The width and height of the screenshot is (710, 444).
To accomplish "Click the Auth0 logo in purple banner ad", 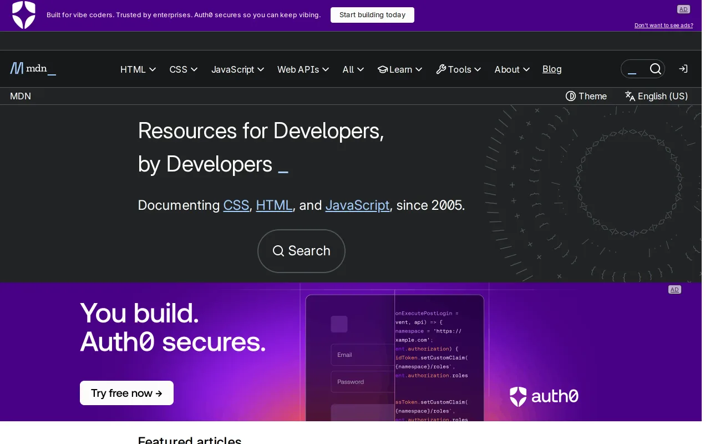I will 544,396.
